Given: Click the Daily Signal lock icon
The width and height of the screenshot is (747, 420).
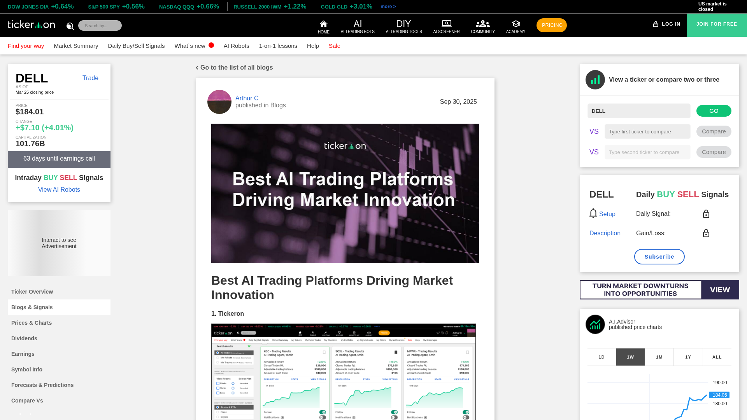Looking at the screenshot, I should [706, 214].
